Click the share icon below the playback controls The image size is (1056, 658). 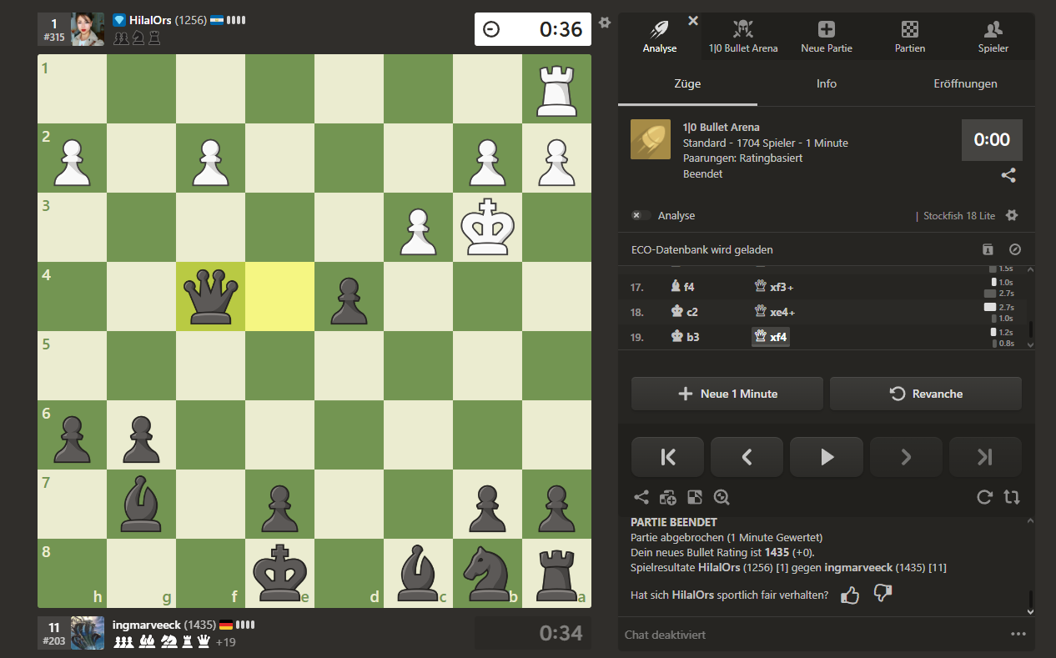click(x=641, y=498)
